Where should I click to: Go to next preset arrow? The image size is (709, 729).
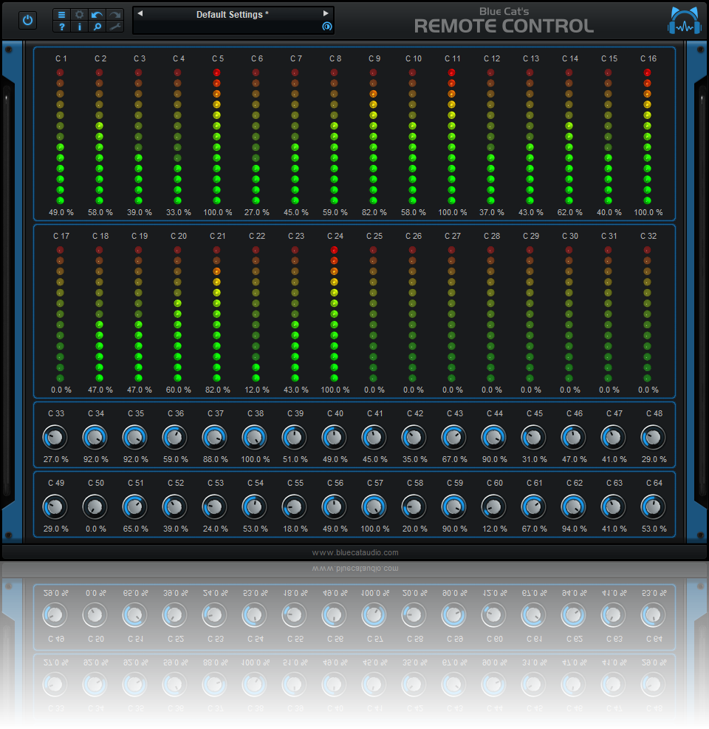coord(326,13)
